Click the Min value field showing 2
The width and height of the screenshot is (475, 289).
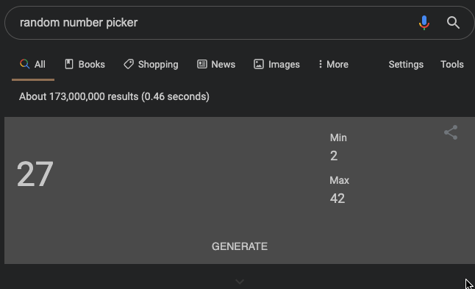(x=334, y=156)
